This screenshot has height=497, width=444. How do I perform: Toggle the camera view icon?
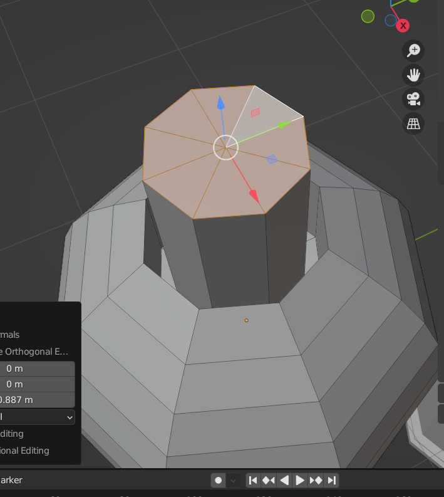[413, 99]
